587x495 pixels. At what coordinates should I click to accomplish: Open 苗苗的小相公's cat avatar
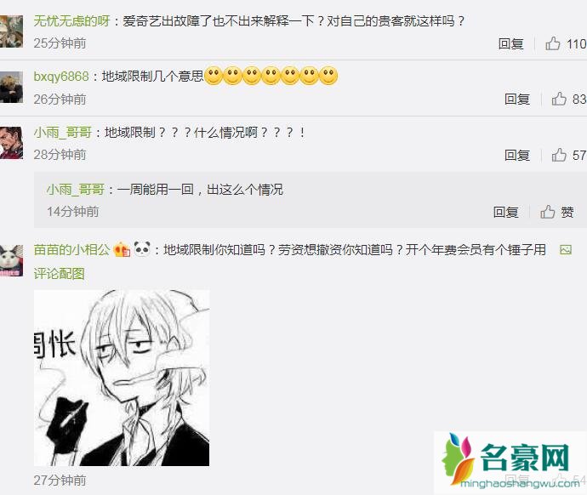(x=11, y=261)
